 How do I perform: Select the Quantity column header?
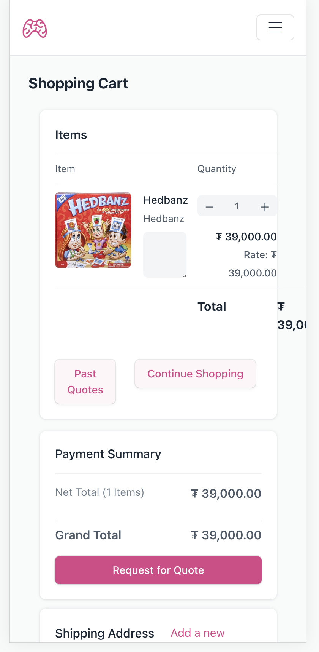coord(216,169)
